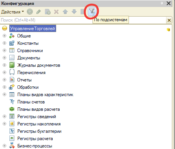This screenshot has width=175, height=149.
Task: Click the Общие colored circles icon
Action: (12, 36)
